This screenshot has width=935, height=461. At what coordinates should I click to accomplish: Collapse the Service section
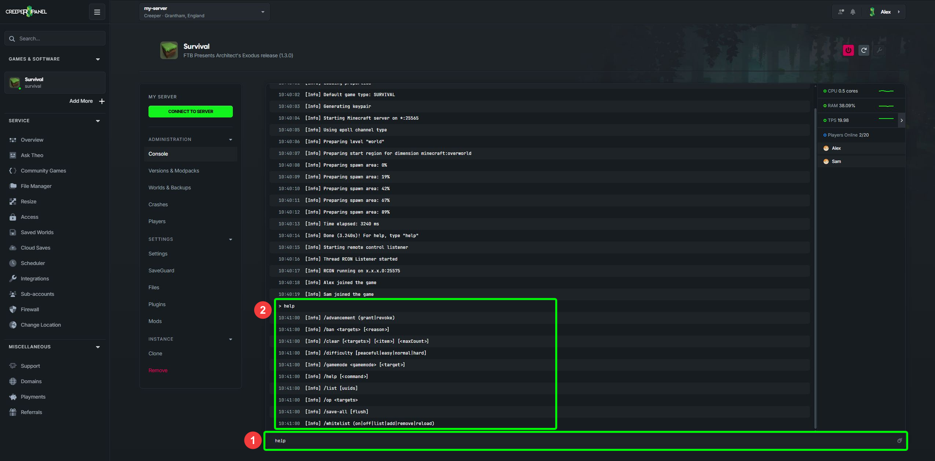(98, 121)
